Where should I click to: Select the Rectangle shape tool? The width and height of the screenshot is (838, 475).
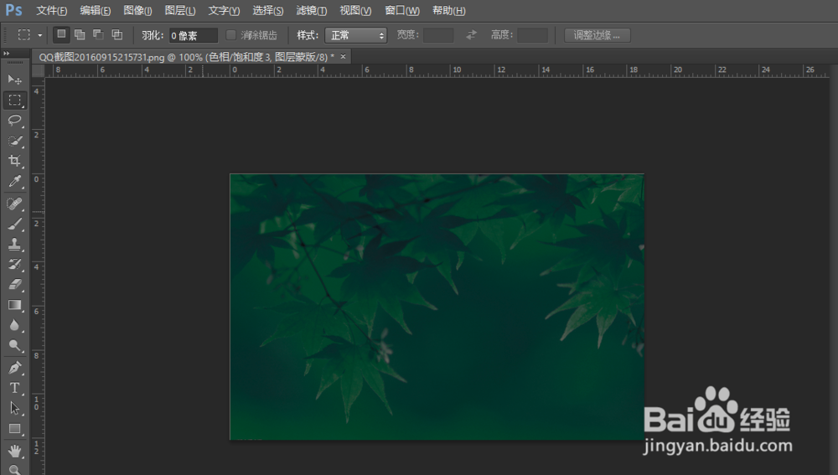14,429
